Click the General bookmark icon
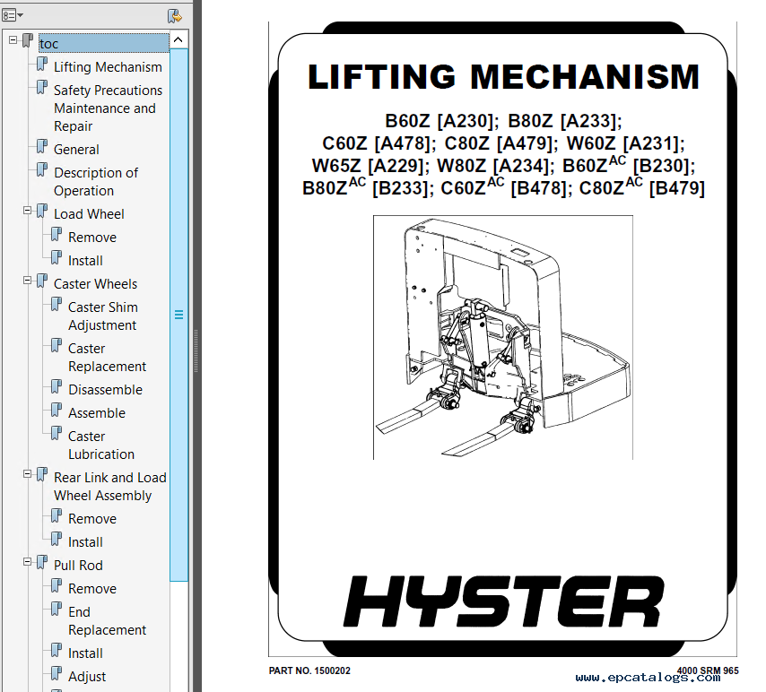 point(42,146)
